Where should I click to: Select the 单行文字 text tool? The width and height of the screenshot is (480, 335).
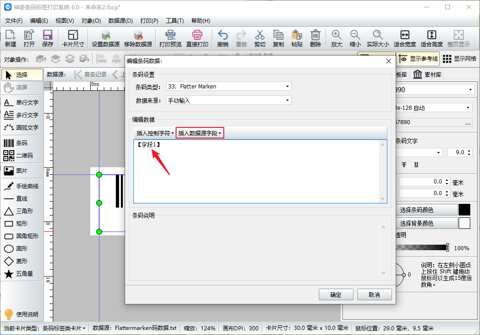tap(22, 102)
